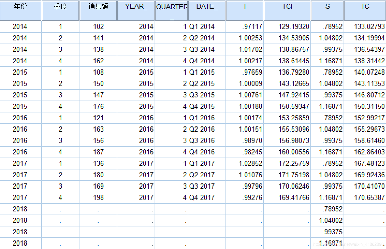386x249 pixels.
Task: Click sales value 102 for Q1 2014
Action: 98,27
